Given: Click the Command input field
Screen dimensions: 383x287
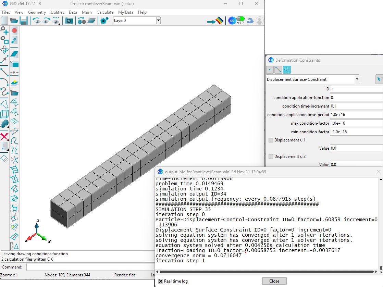Looking at the screenshot, I should click(x=90, y=267).
